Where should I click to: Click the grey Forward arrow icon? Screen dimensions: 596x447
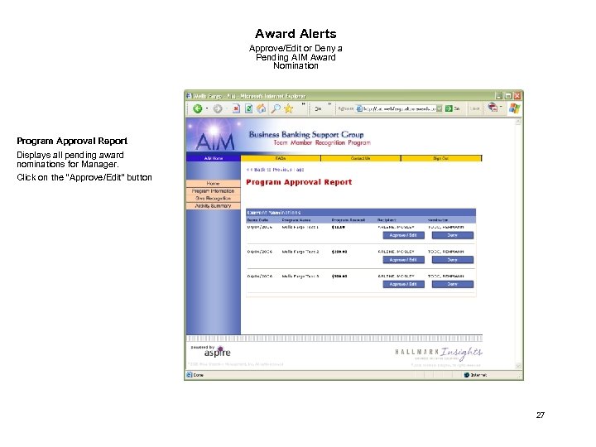[x=218, y=108]
